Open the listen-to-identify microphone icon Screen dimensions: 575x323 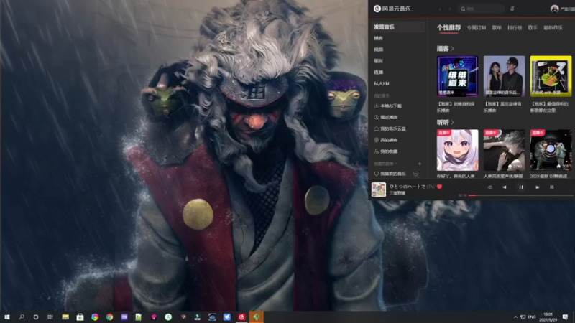512,9
